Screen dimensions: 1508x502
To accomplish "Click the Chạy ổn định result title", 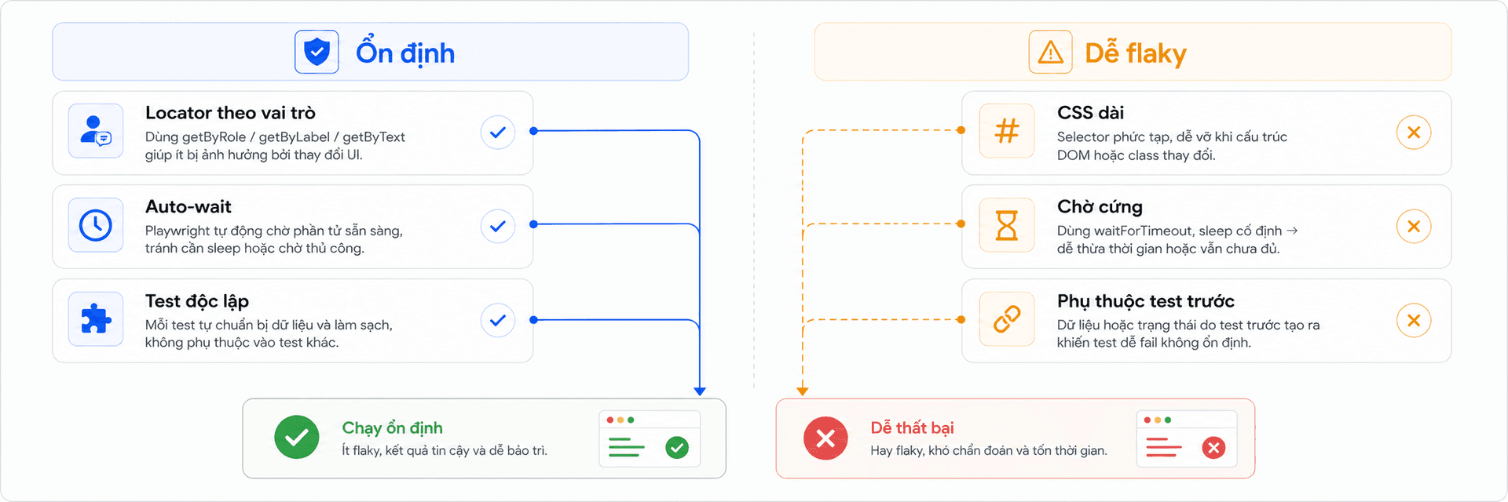I will click(x=392, y=428).
